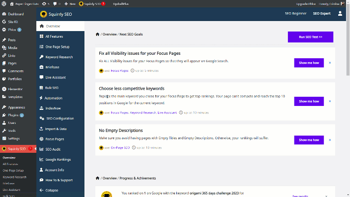Click the New plus item in admin bar
Screen dimensions: 350x197
tap(70, 4)
